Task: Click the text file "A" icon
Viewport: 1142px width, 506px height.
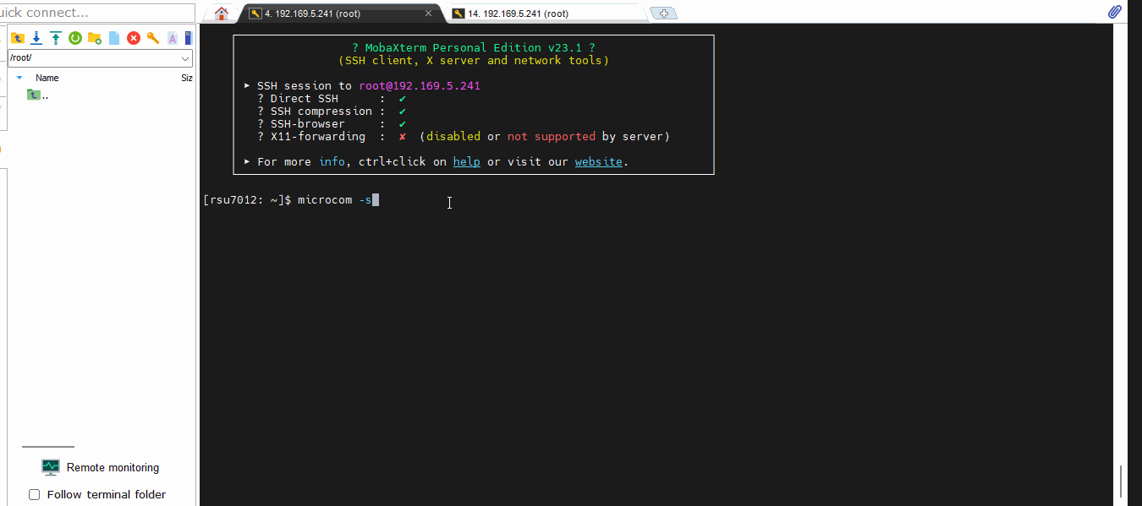Action: tap(172, 38)
